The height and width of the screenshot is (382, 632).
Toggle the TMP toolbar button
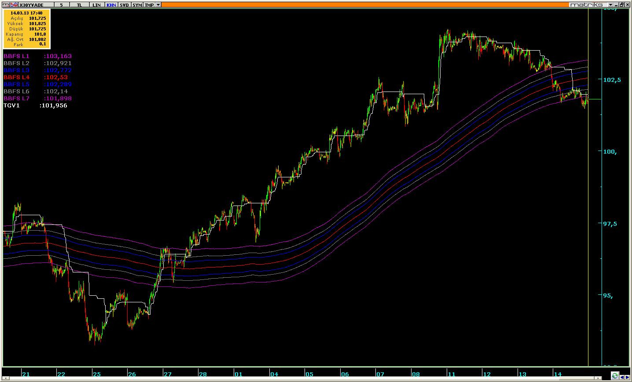150,5
